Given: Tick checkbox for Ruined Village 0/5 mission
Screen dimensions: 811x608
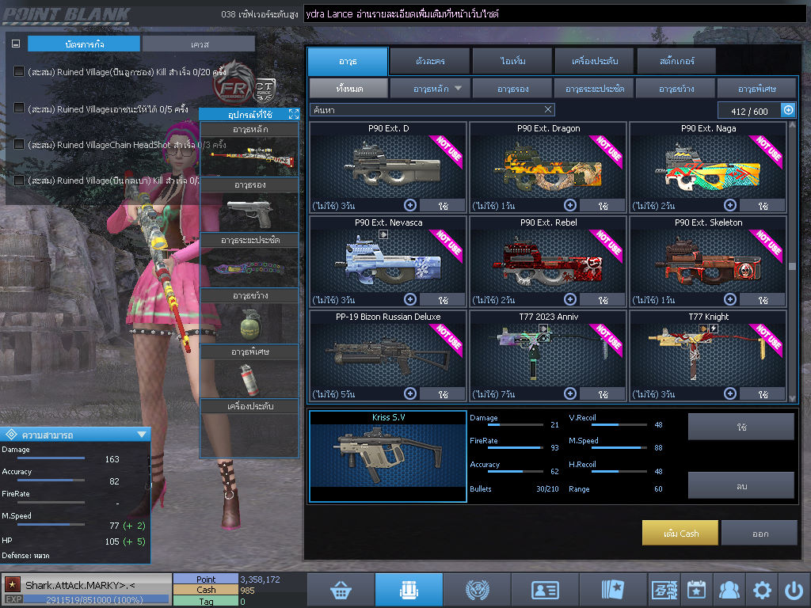Looking at the screenshot, I should [x=19, y=108].
